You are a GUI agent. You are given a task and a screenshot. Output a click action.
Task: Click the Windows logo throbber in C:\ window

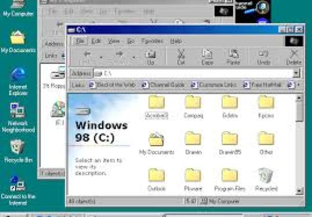tap(294, 41)
